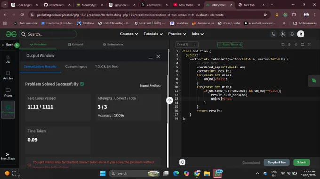Switch to the Editorial tab
The width and height of the screenshot is (320, 179).
[75, 45]
